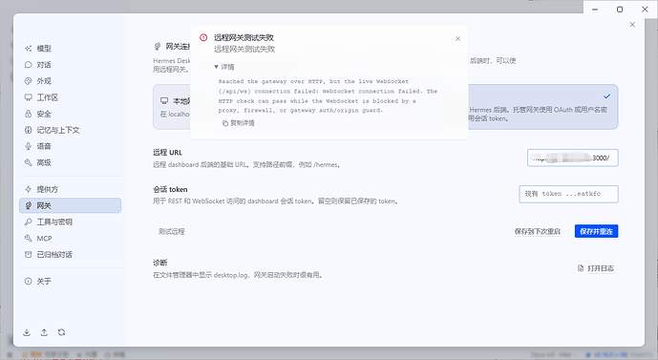Image resolution: width=658 pixels, height=360 pixels.
Task: Click the download icon at sidebar bottom
Action: 27,332
